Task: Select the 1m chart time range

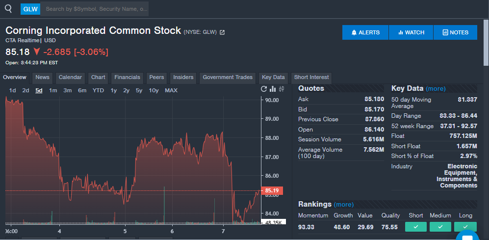Action: 53,90
